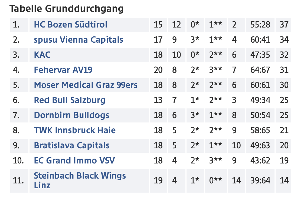The width and height of the screenshot is (294, 198).
Task: Open the HC Bozen Südtirol team link
Action: 70,25
